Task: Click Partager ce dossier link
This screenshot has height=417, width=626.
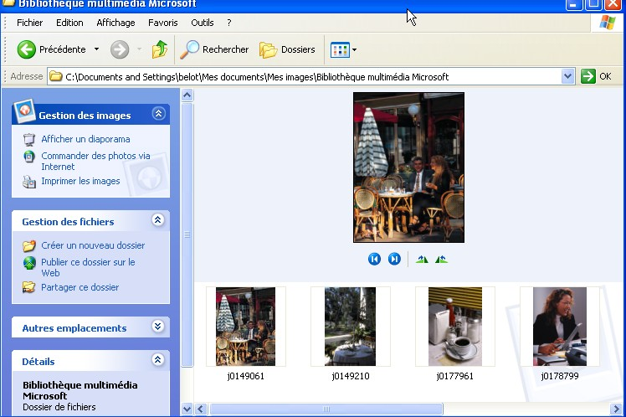Action: [x=80, y=287]
